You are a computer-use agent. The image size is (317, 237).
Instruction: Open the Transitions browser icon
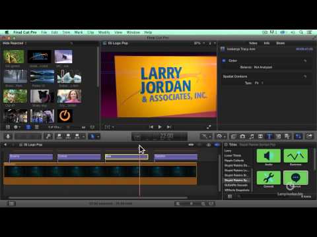tap(260, 136)
